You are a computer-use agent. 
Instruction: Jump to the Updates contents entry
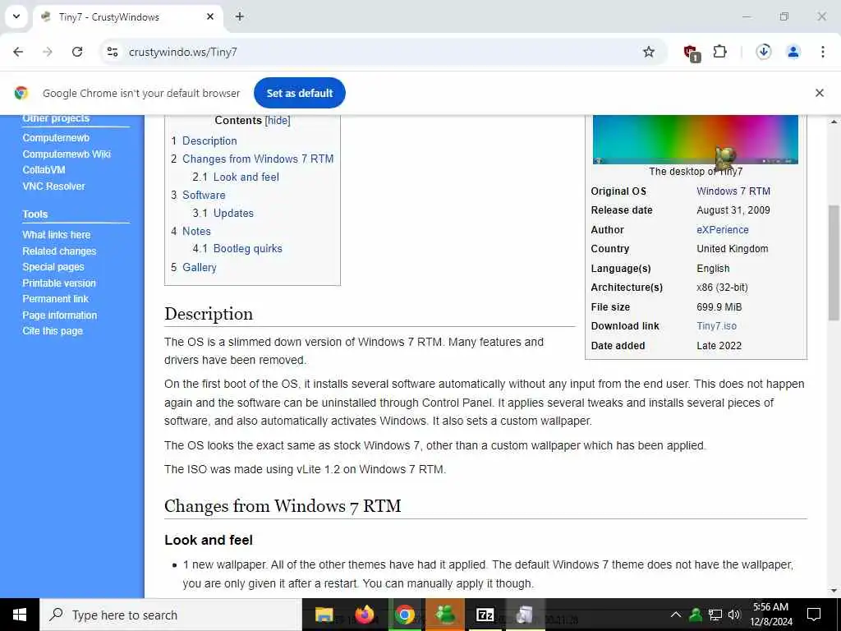tap(233, 213)
